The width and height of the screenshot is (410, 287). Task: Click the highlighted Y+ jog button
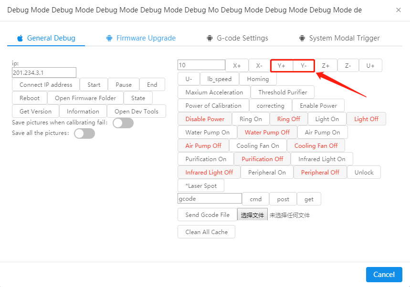[x=281, y=65]
